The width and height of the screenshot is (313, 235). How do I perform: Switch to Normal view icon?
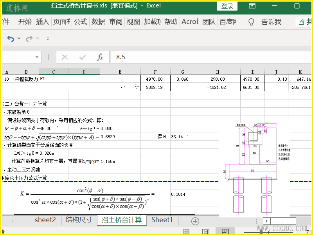[186, 232]
